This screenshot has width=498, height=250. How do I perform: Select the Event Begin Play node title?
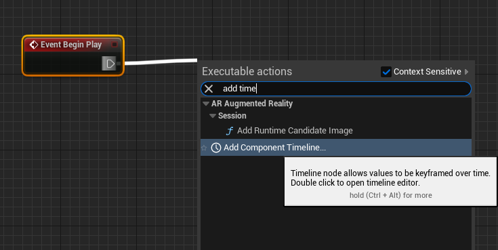coord(71,45)
